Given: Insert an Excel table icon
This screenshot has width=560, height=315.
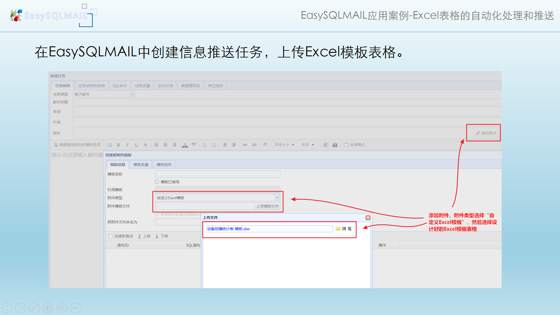Looking at the screenshot, I should pos(326,145).
